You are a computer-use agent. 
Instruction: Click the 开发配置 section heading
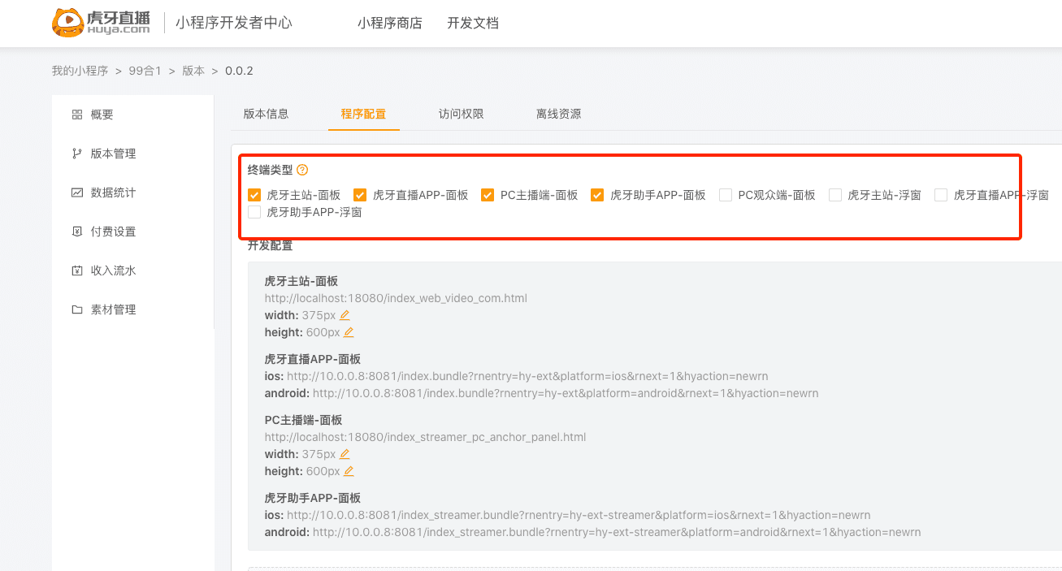(270, 245)
